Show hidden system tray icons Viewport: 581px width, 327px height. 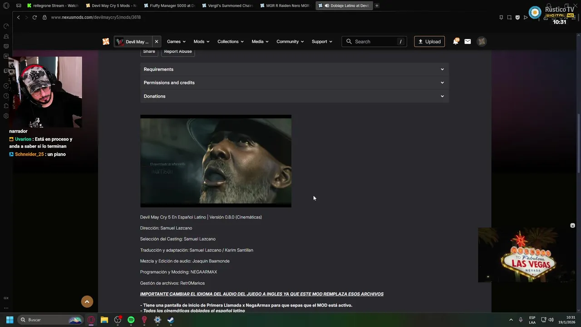click(511, 320)
